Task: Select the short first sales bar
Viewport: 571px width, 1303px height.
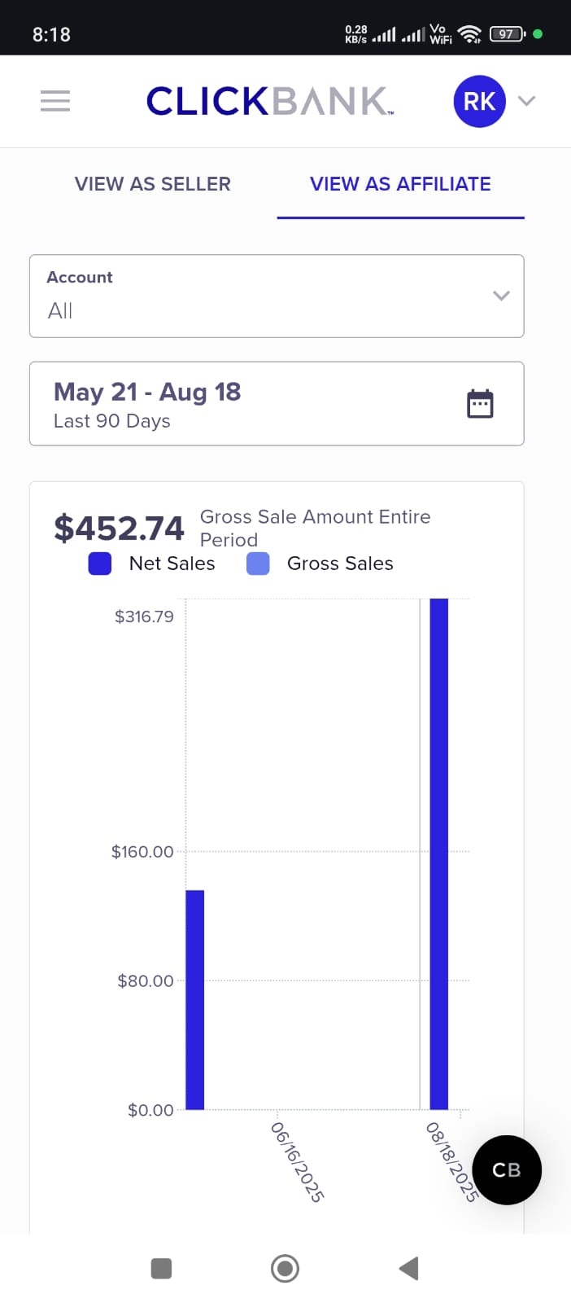Action: pos(195,1000)
